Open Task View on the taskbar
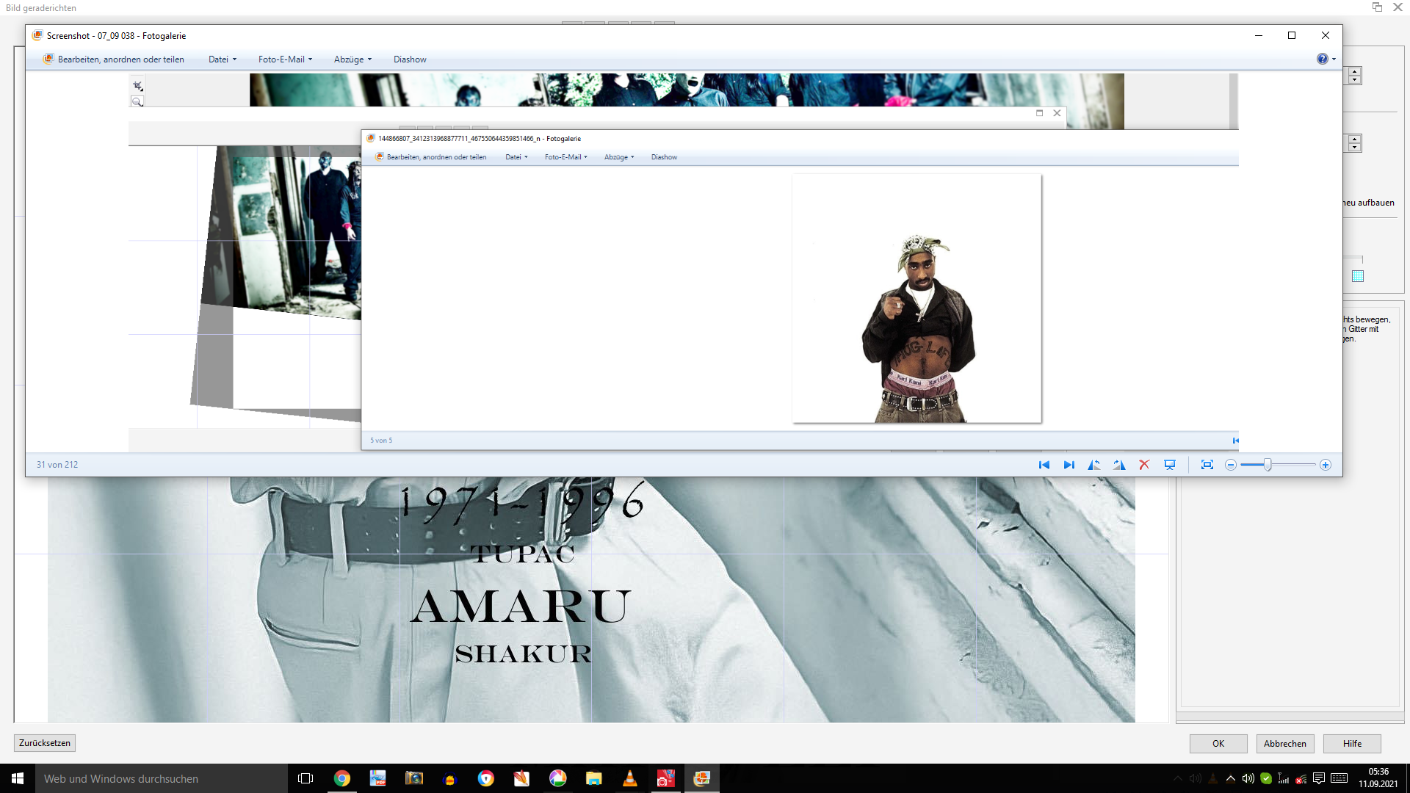The image size is (1410, 793). point(305,778)
